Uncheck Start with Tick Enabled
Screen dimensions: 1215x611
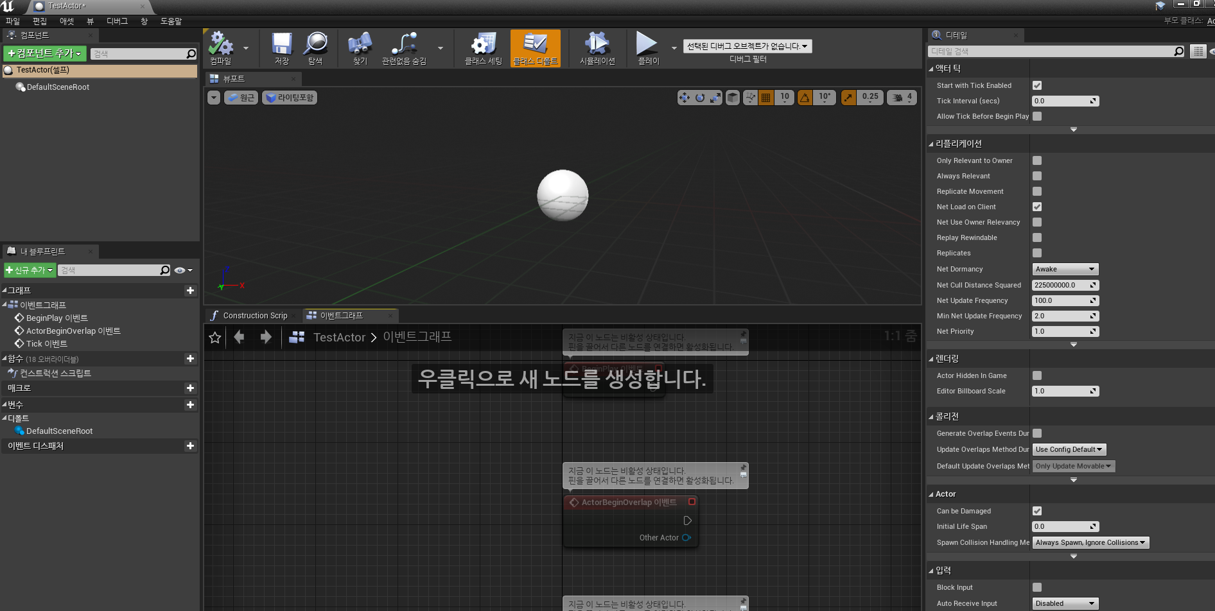point(1037,85)
